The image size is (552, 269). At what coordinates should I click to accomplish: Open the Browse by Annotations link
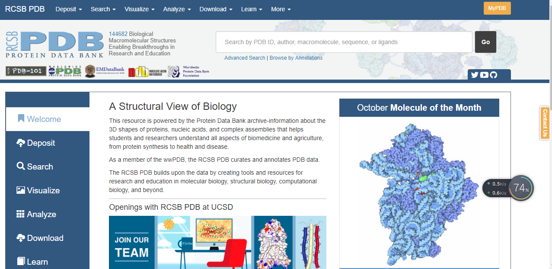(x=296, y=58)
